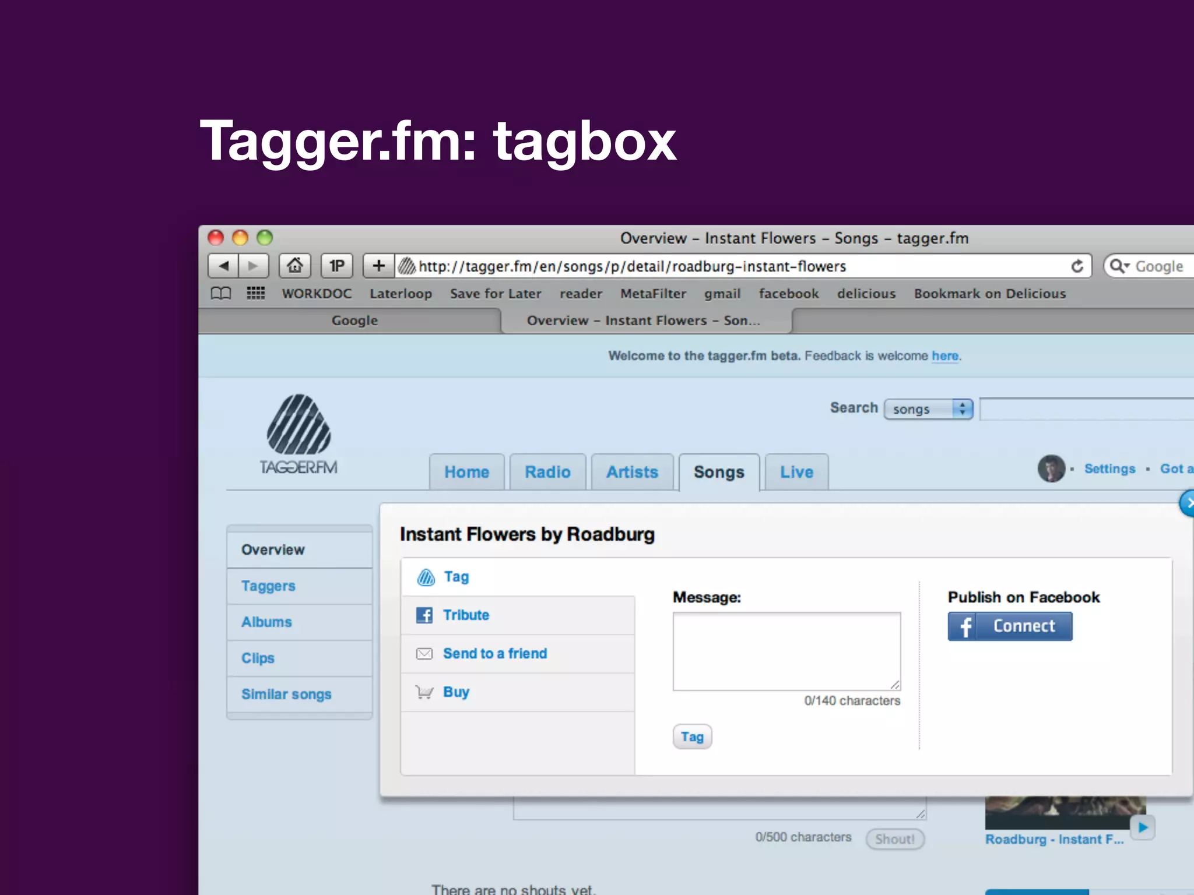Screen dimensions: 1194x895
Task: Play the Roadburg clip with the play button
Action: pos(1143,827)
